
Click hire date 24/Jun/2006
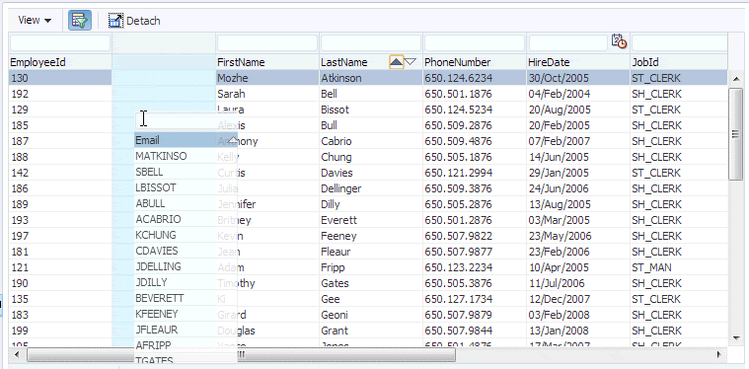[x=560, y=188]
